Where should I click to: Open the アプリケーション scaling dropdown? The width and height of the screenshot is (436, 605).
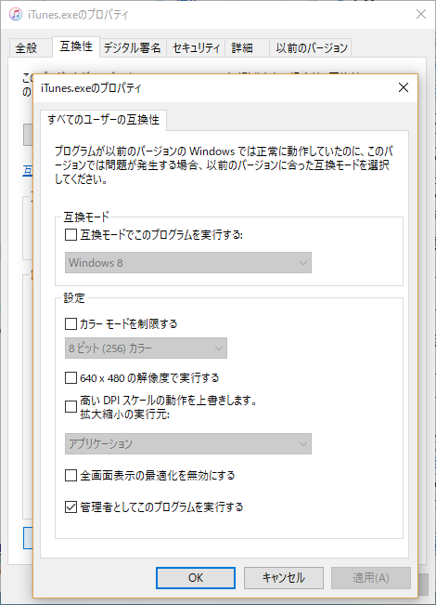188,443
